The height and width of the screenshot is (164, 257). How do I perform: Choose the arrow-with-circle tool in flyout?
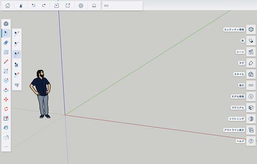click(x=17, y=75)
